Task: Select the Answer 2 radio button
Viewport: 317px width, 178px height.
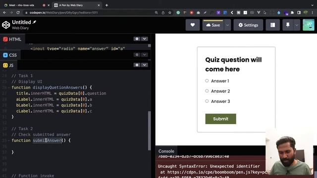Action: click(207, 91)
